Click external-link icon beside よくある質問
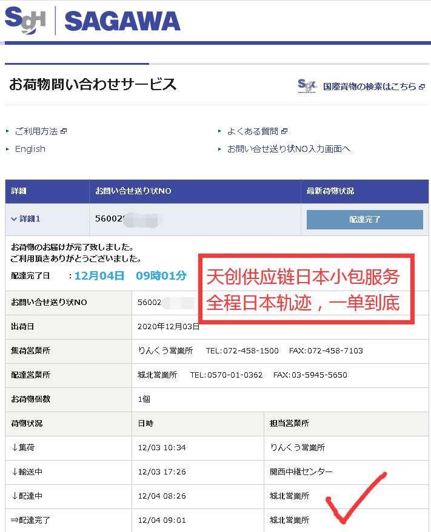This screenshot has width=431, height=532. pos(284,131)
